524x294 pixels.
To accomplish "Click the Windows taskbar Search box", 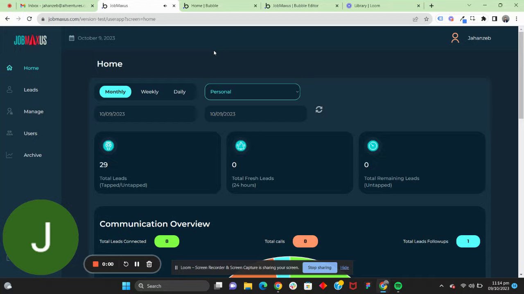I will (172, 286).
